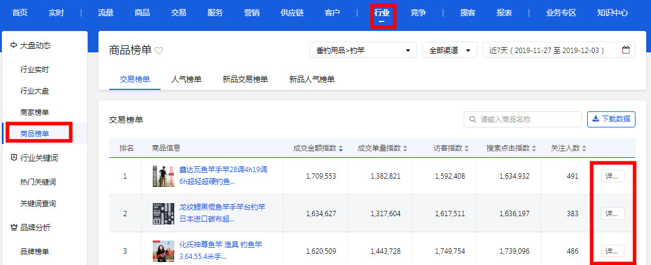Click the search magnifier icon in product search
This screenshot has width=651, height=265.
pos(473,119)
